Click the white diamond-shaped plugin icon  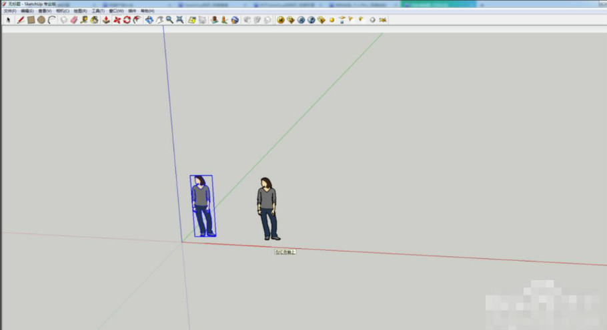coord(372,20)
